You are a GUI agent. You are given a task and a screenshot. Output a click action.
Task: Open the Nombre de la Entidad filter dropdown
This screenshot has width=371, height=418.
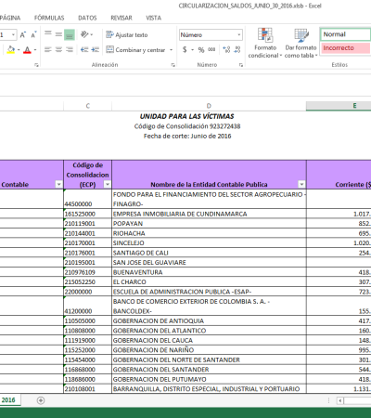click(301, 184)
